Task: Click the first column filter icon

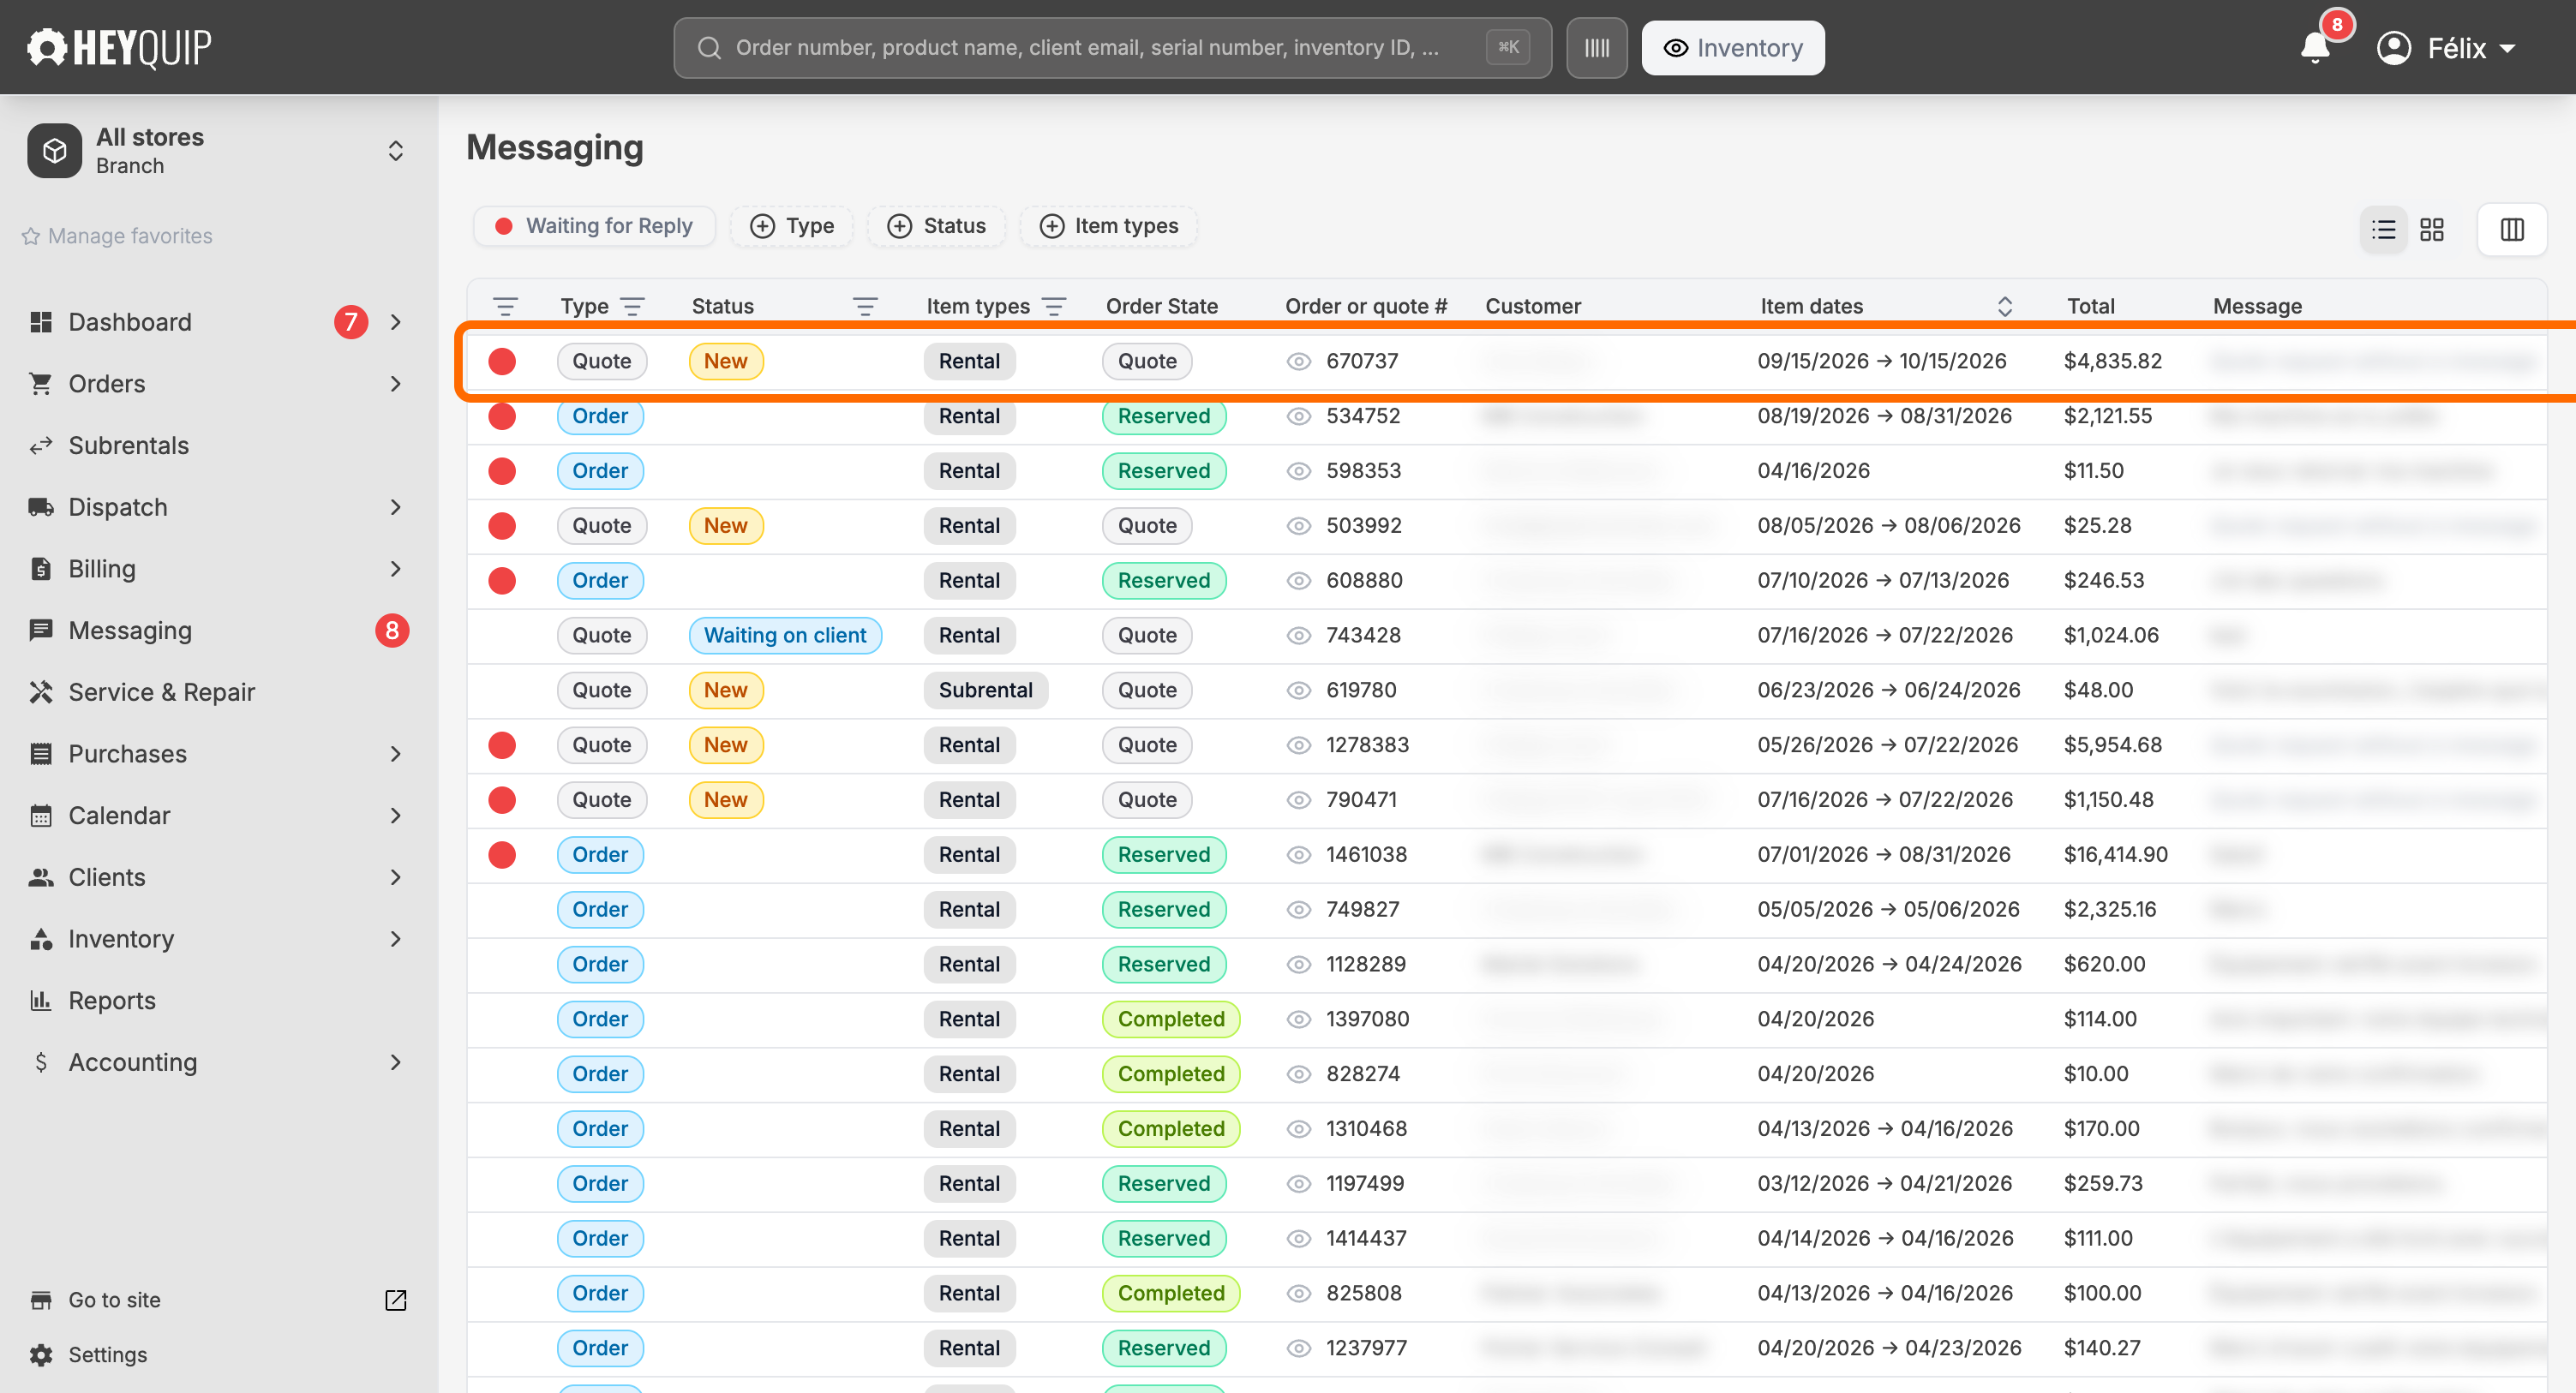Action: [506, 306]
